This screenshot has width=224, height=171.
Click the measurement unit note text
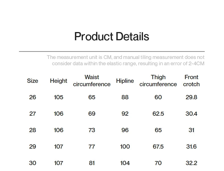(x=126, y=60)
